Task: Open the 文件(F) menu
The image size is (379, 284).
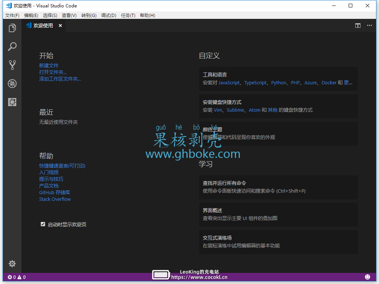Action: [12, 16]
